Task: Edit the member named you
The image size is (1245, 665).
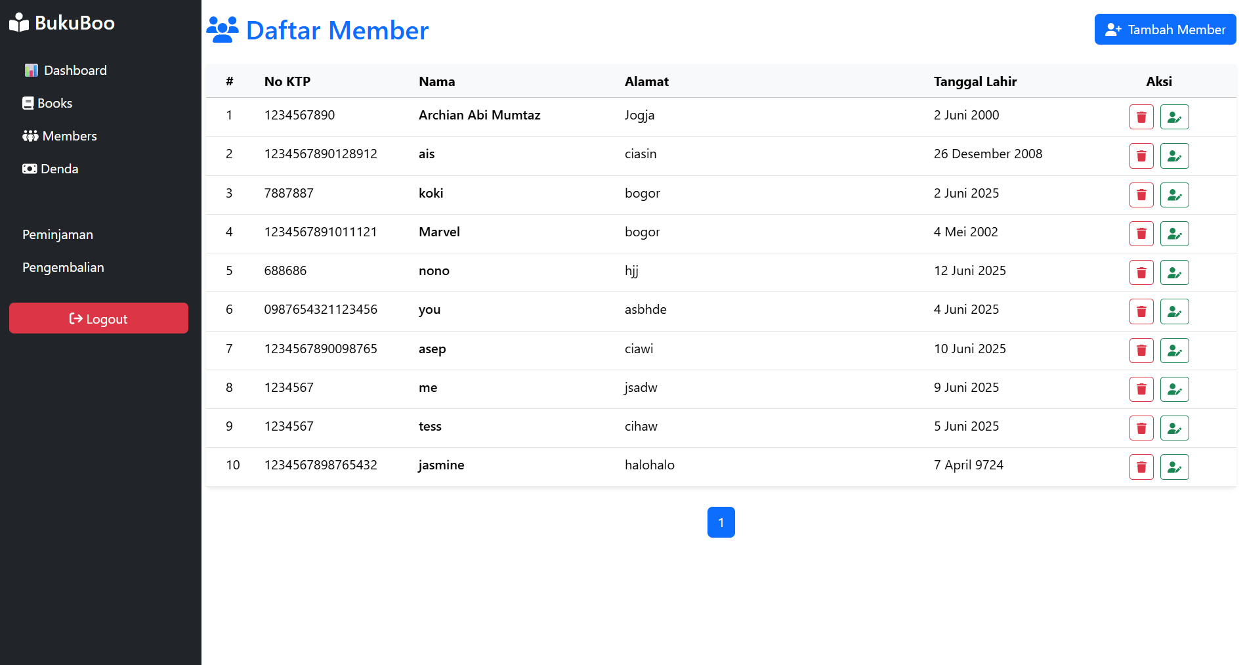Action: point(1174,311)
